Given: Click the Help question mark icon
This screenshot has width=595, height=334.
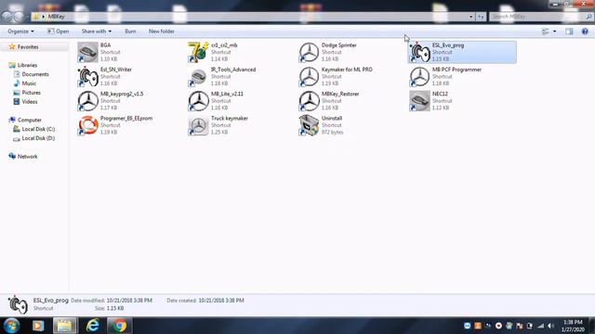Looking at the screenshot, I should pos(585,32).
